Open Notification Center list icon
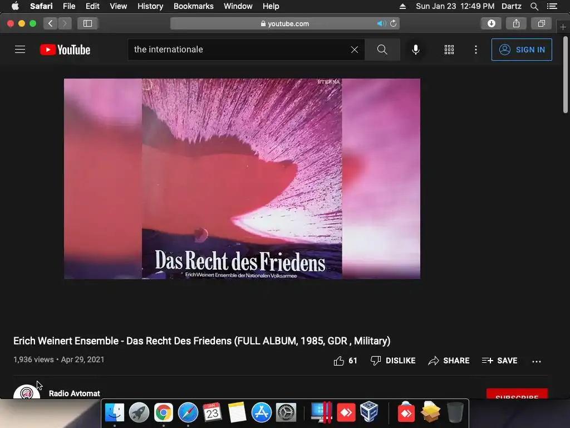Image resolution: width=570 pixels, height=428 pixels. [552, 6]
